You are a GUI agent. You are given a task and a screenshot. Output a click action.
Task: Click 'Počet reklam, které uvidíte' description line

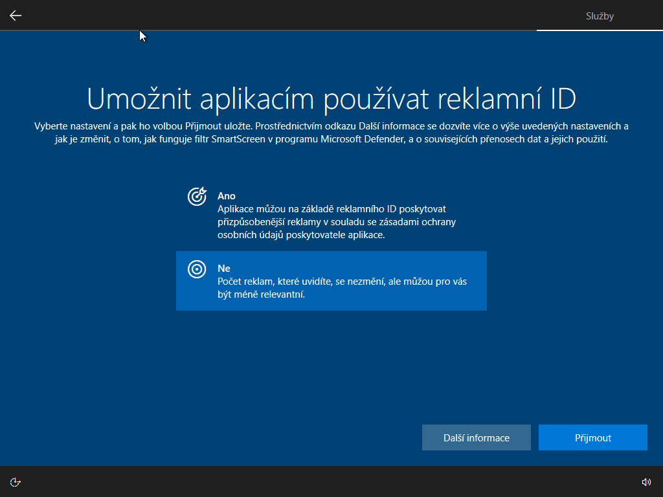coord(342,282)
